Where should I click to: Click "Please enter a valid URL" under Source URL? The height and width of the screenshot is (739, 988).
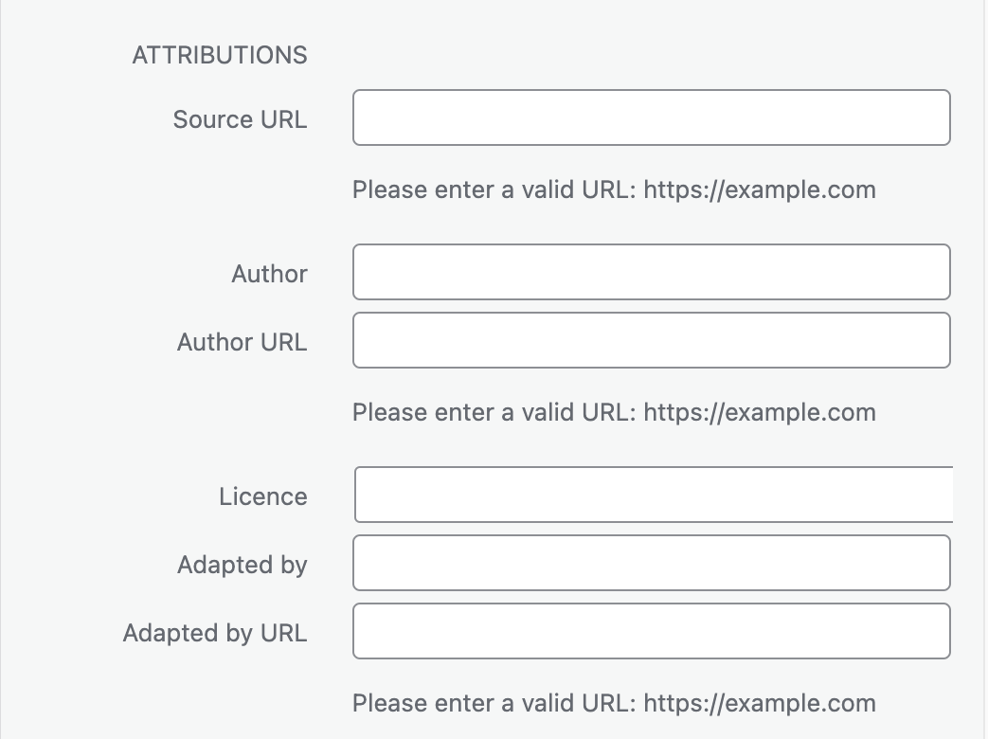[x=493, y=189]
